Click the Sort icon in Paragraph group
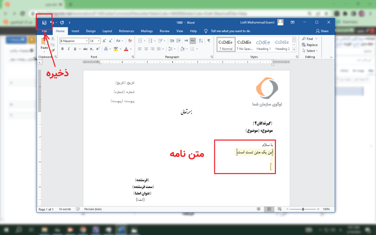 [201, 40]
